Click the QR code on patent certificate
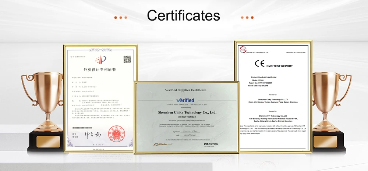Viewport: 368px width, 171px height. (x=127, y=60)
